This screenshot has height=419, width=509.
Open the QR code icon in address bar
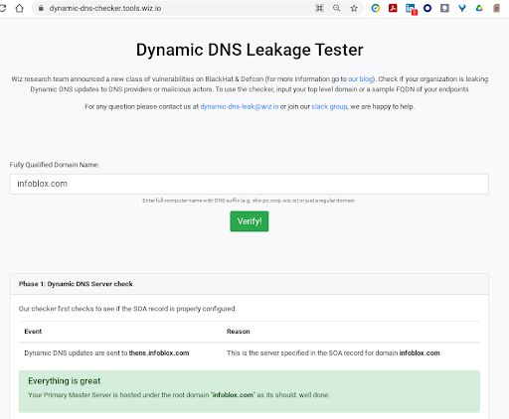coord(319,8)
